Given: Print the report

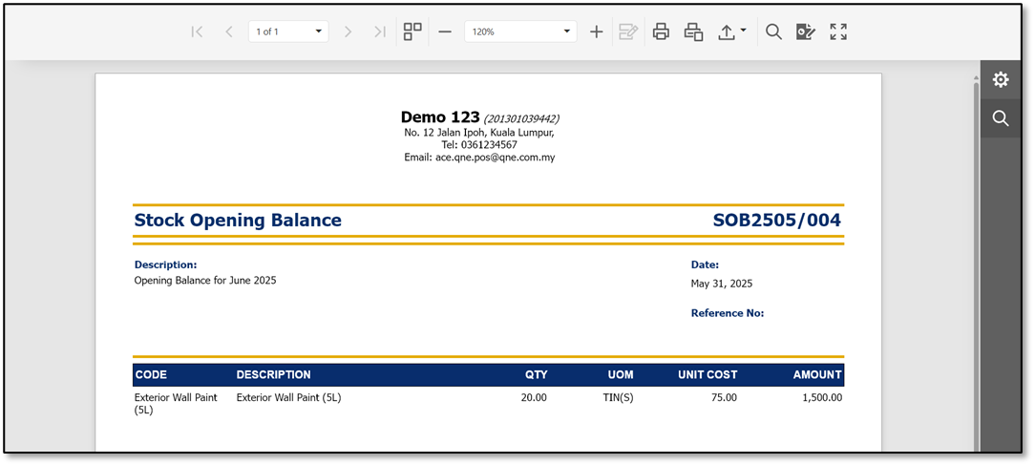Looking at the screenshot, I should [662, 32].
